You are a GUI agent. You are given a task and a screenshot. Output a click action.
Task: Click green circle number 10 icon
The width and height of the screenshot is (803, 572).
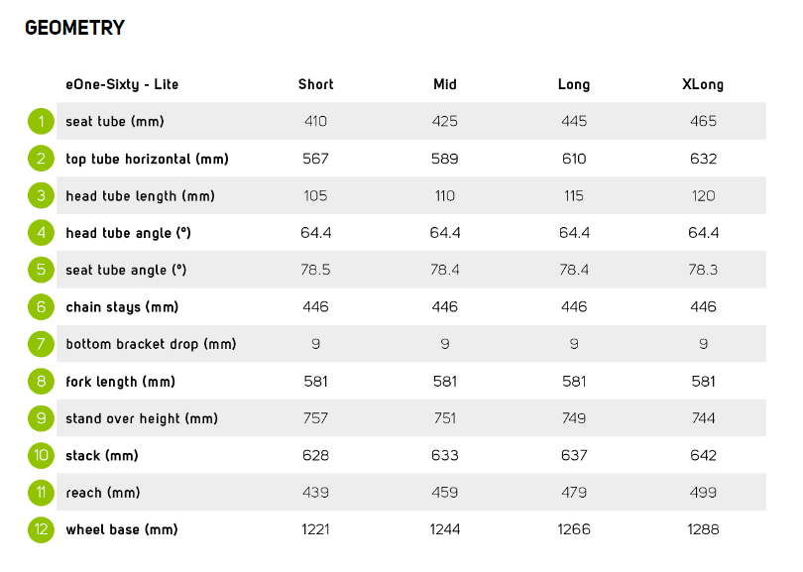(41, 455)
